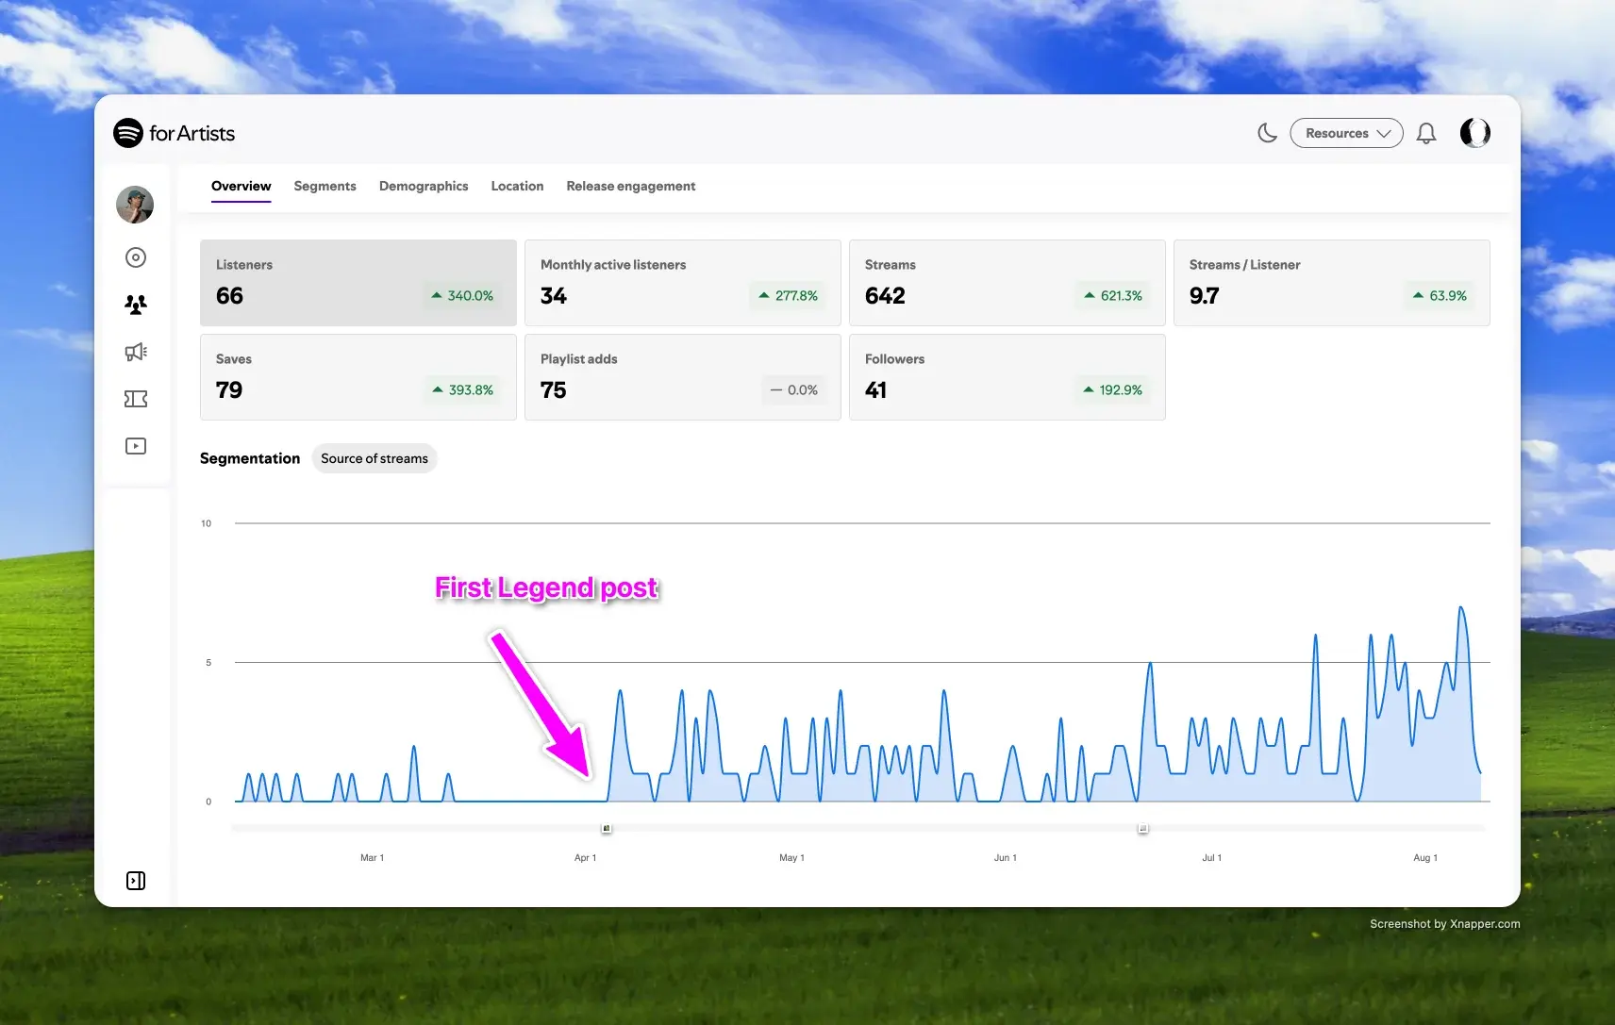Open the Video play icon in sidebar
Screen dimensions: 1615x1025
(136, 446)
